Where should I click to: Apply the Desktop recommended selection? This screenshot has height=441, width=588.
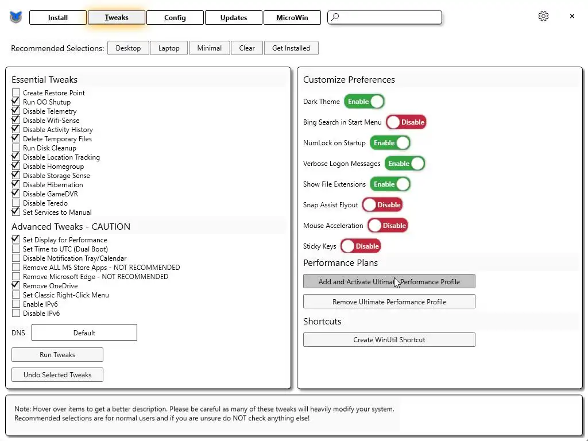tap(128, 48)
